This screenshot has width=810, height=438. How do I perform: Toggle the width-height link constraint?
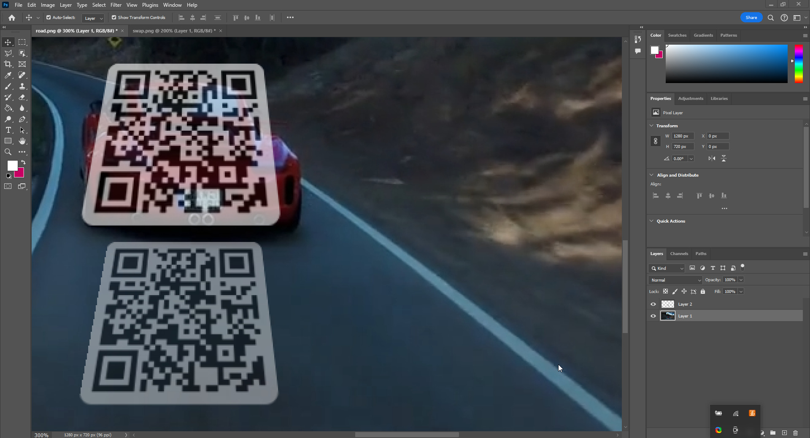[656, 141]
